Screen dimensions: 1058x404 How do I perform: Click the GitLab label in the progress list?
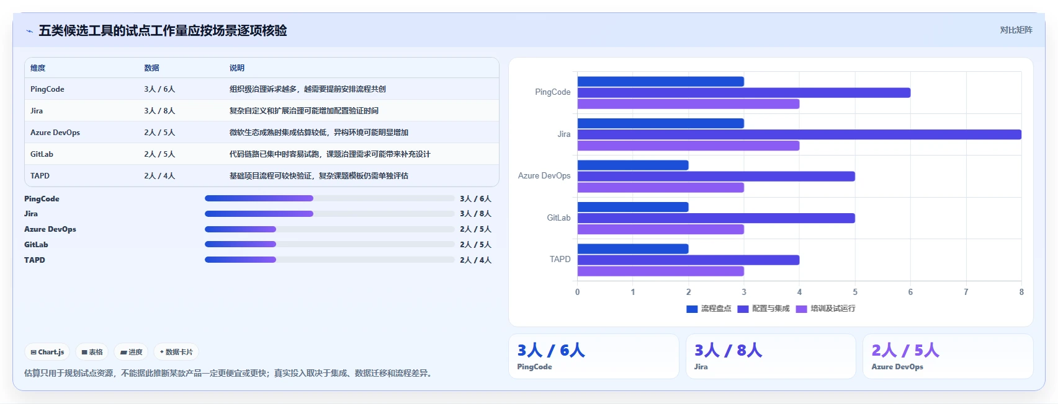coord(36,245)
